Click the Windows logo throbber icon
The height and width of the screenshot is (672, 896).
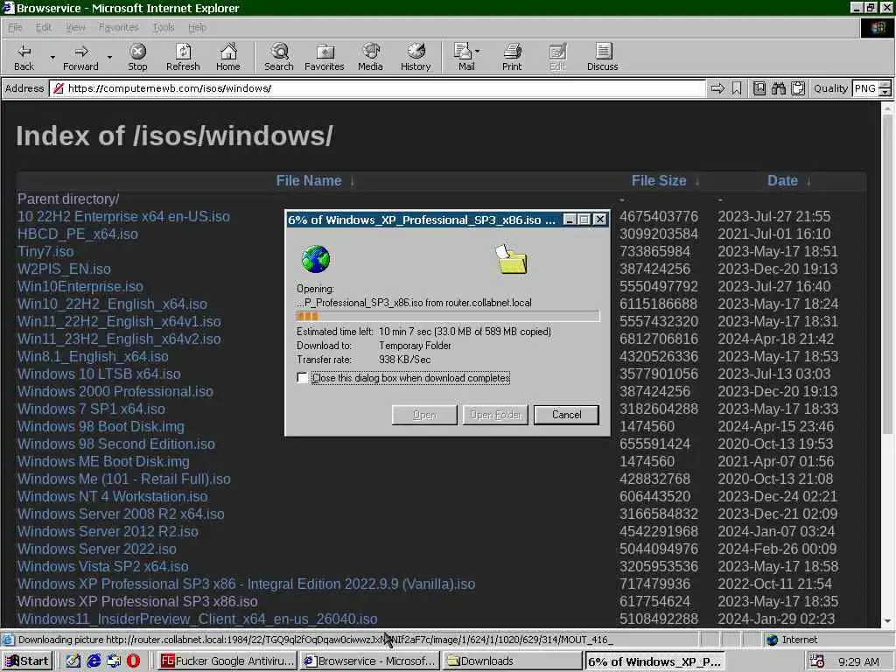[x=878, y=28]
